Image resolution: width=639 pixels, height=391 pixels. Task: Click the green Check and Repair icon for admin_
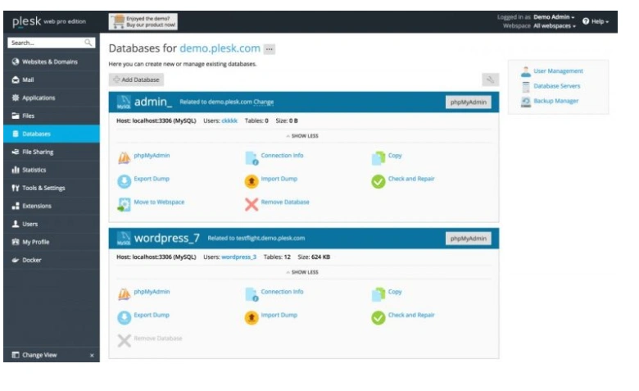[x=378, y=181]
